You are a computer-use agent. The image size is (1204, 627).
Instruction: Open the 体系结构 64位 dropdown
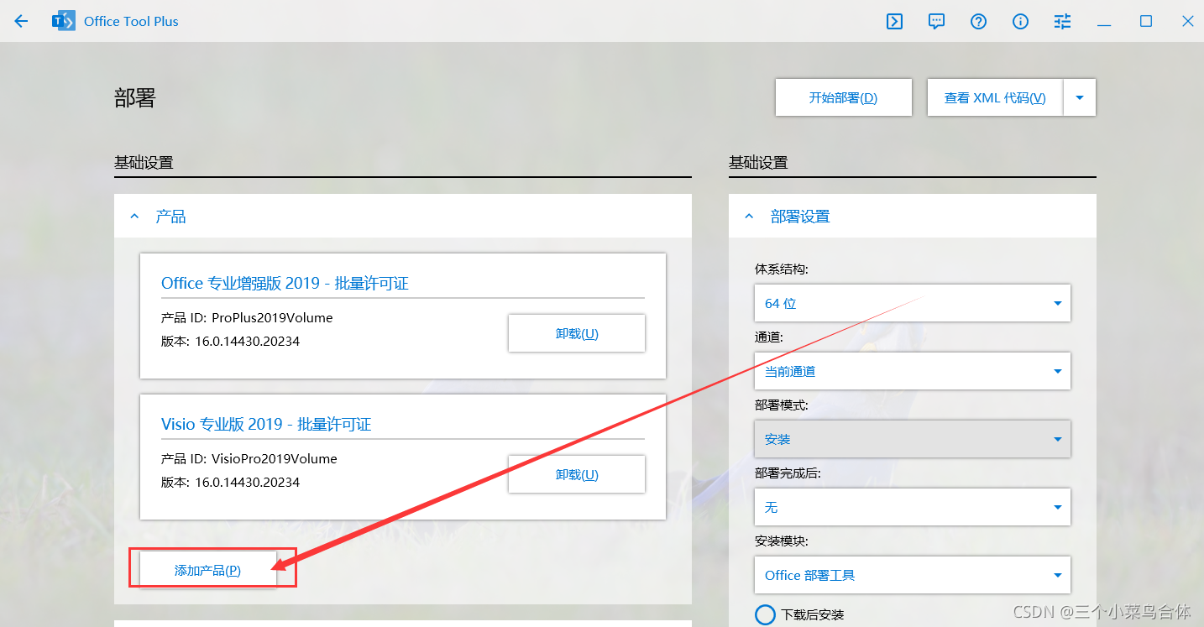point(913,303)
